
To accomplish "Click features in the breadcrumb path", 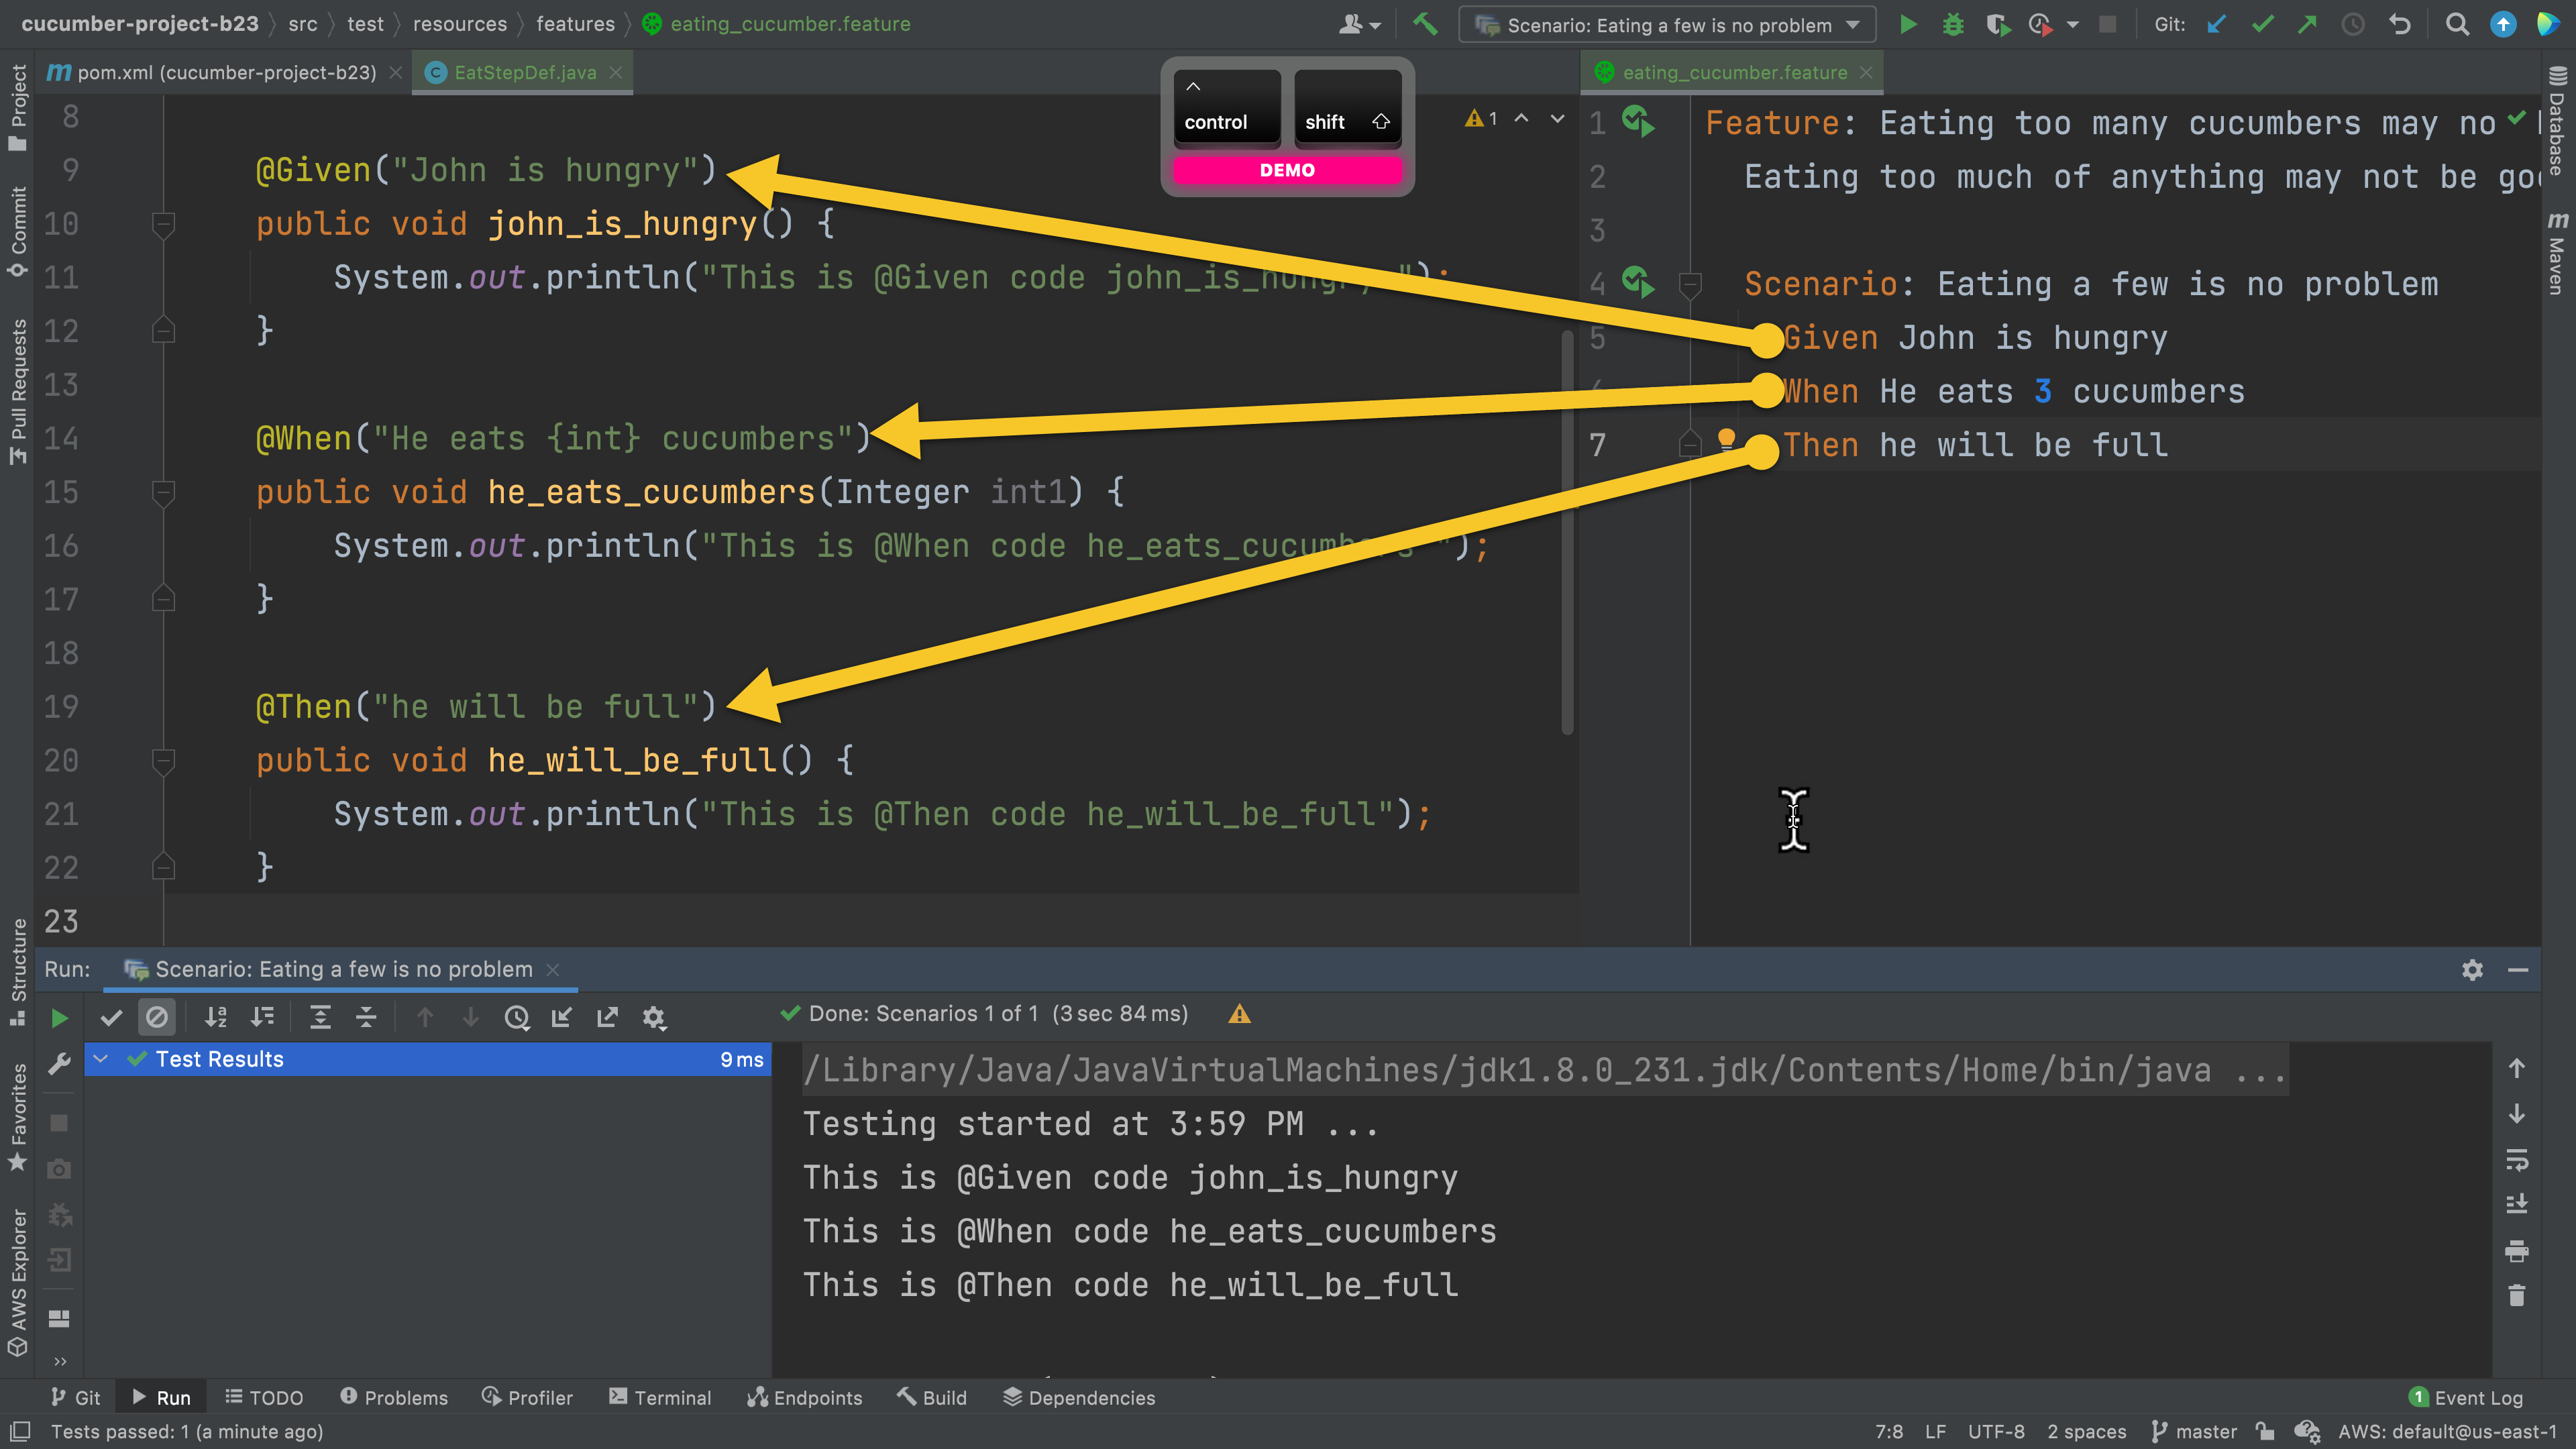I will tap(575, 23).
